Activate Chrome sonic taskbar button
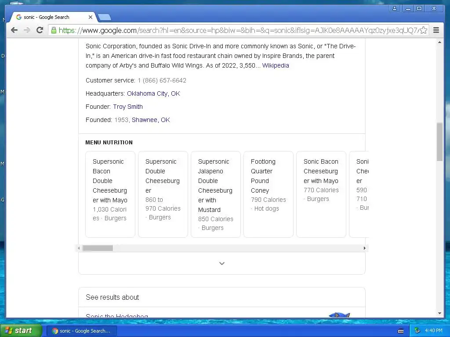This screenshot has height=337, width=450. tap(81, 331)
